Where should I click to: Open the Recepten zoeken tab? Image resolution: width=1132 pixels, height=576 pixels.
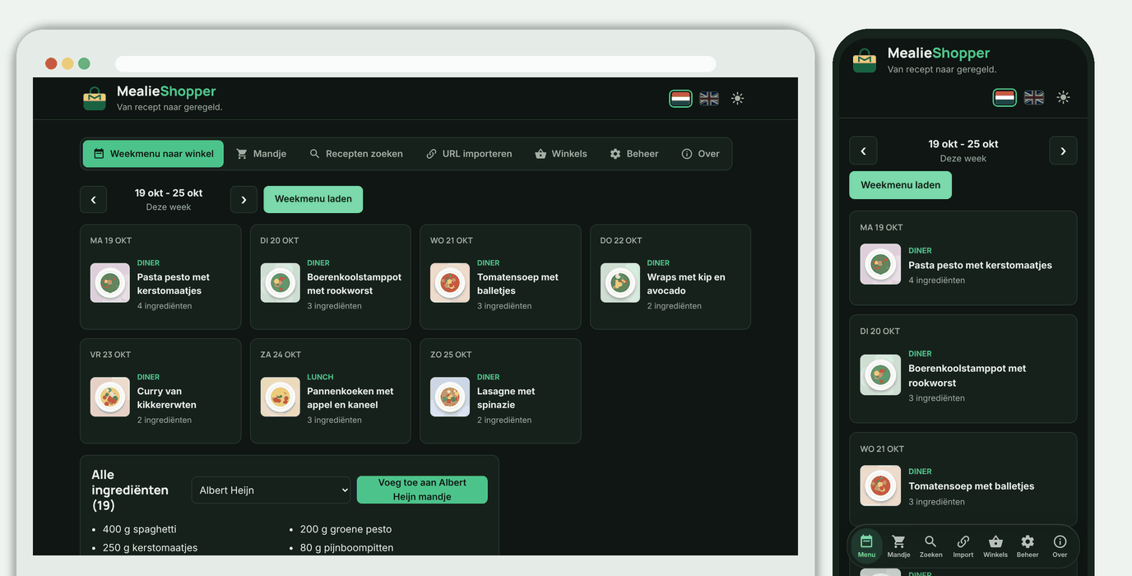pyautogui.click(x=355, y=154)
